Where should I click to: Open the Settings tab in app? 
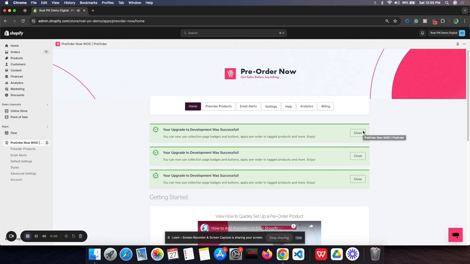coord(271,106)
